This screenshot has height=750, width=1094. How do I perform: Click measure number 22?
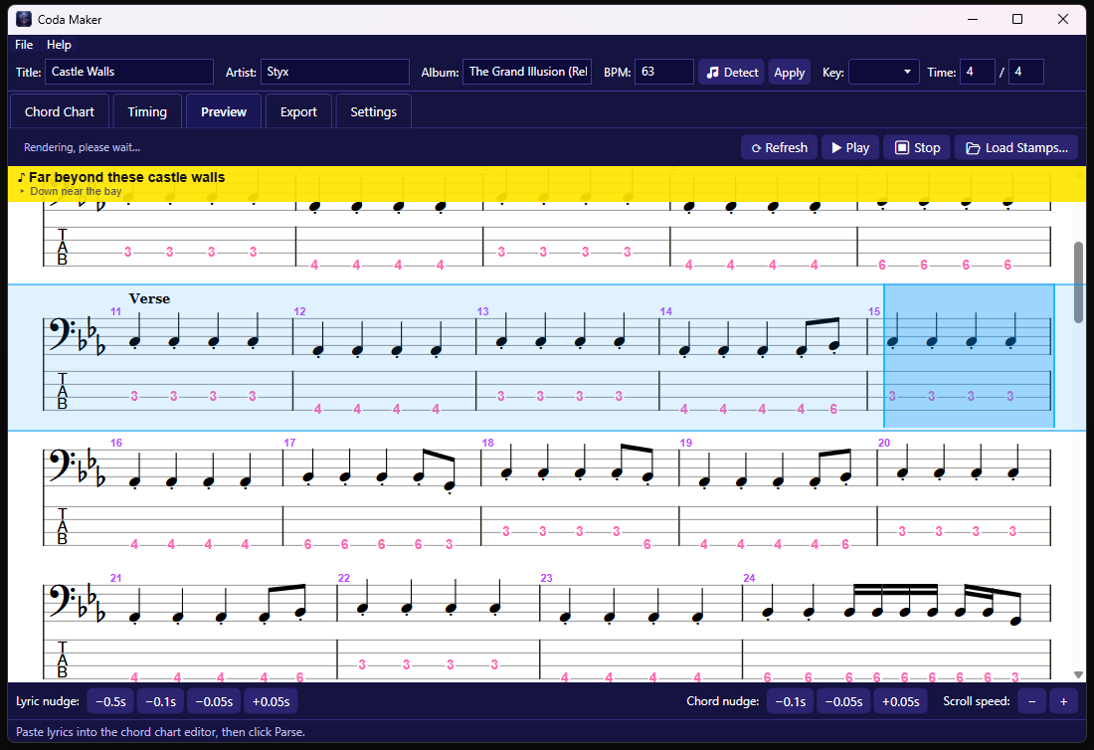tap(344, 578)
